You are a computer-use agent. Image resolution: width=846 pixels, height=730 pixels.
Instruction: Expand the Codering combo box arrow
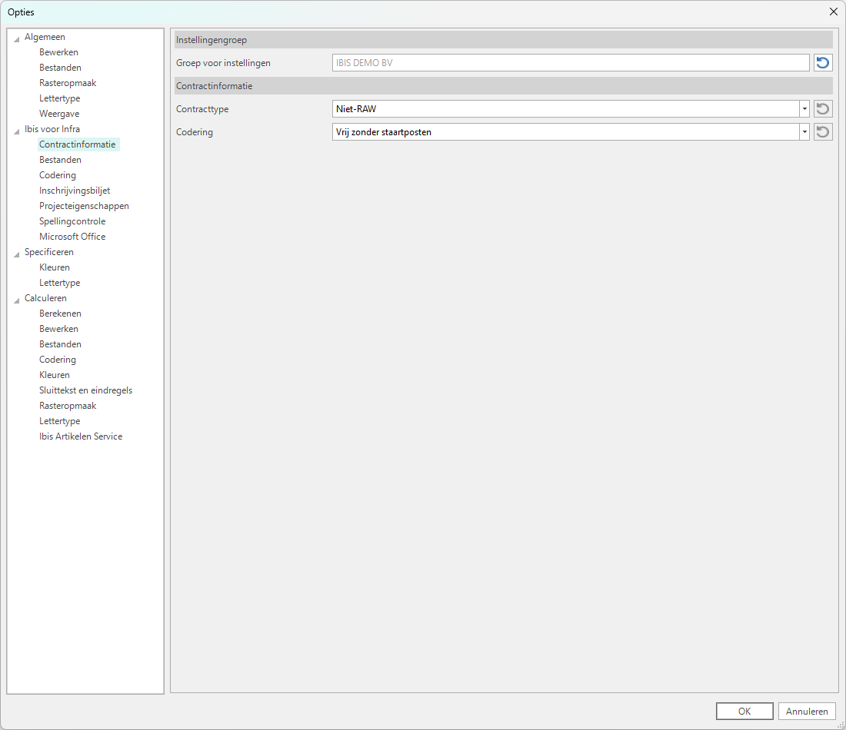pyautogui.click(x=804, y=132)
